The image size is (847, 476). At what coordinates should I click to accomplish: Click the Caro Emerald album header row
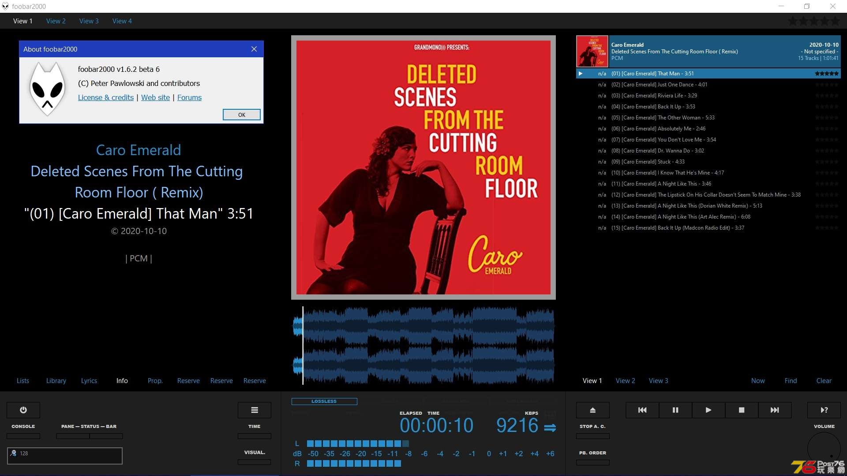(708, 52)
